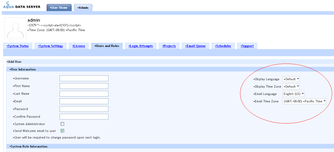Enable the System Administrator checkbox
This screenshot has height=152, width=334.
62,124
